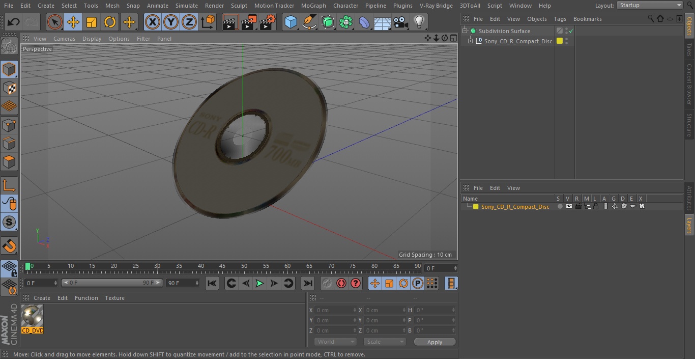Go to start of animation
This screenshot has height=359, width=695.
coord(212,284)
